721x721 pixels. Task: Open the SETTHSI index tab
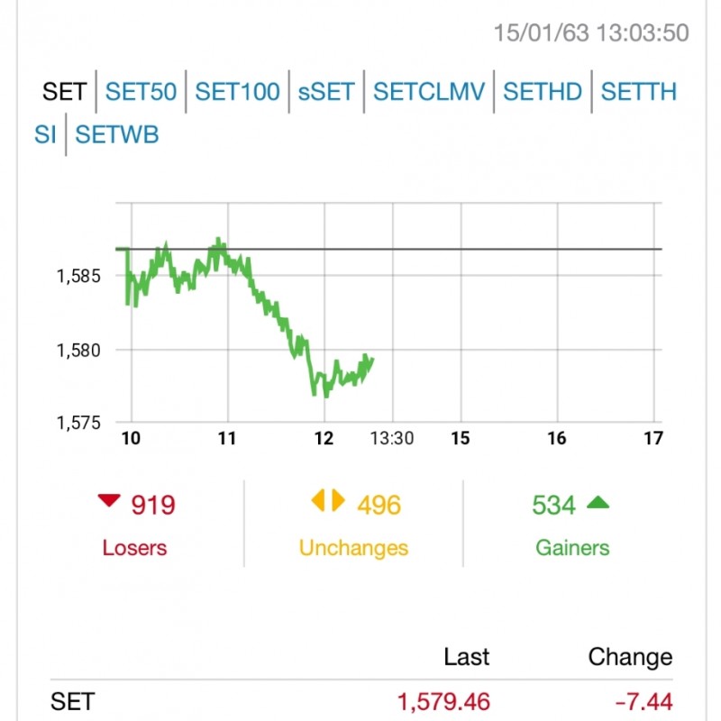pos(638,92)
